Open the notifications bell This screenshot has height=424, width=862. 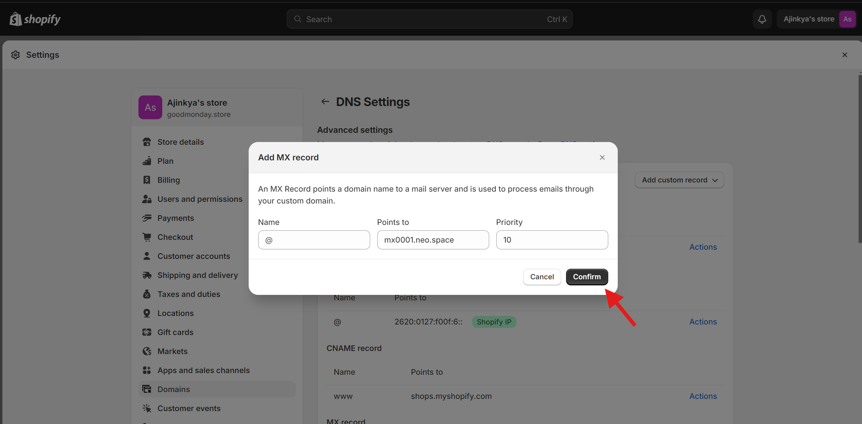[x=762, y=19]
